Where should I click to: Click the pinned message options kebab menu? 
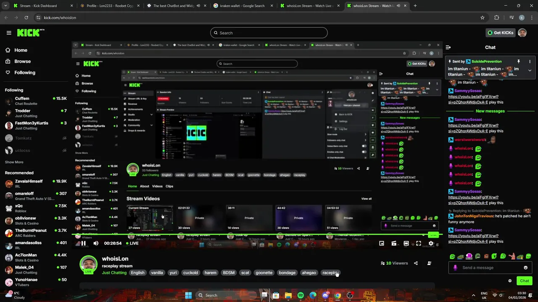click(x=530, y=61)
